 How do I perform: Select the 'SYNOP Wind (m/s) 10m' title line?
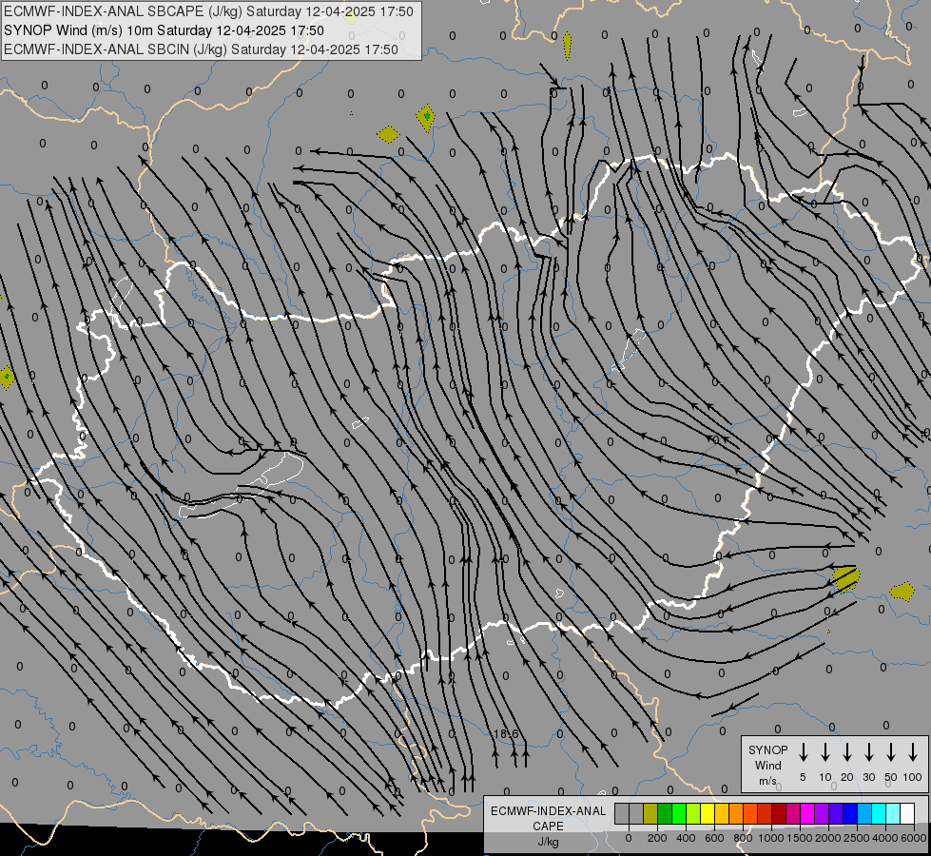[164, 30]
